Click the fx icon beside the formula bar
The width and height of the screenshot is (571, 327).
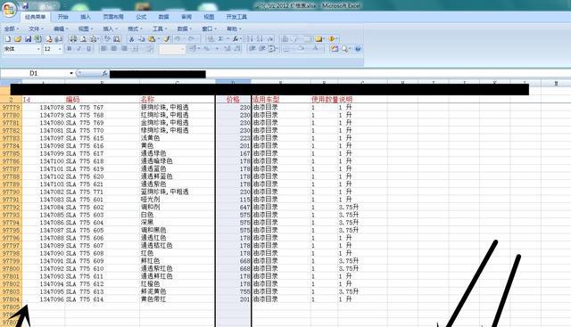(x=104, y=73)
